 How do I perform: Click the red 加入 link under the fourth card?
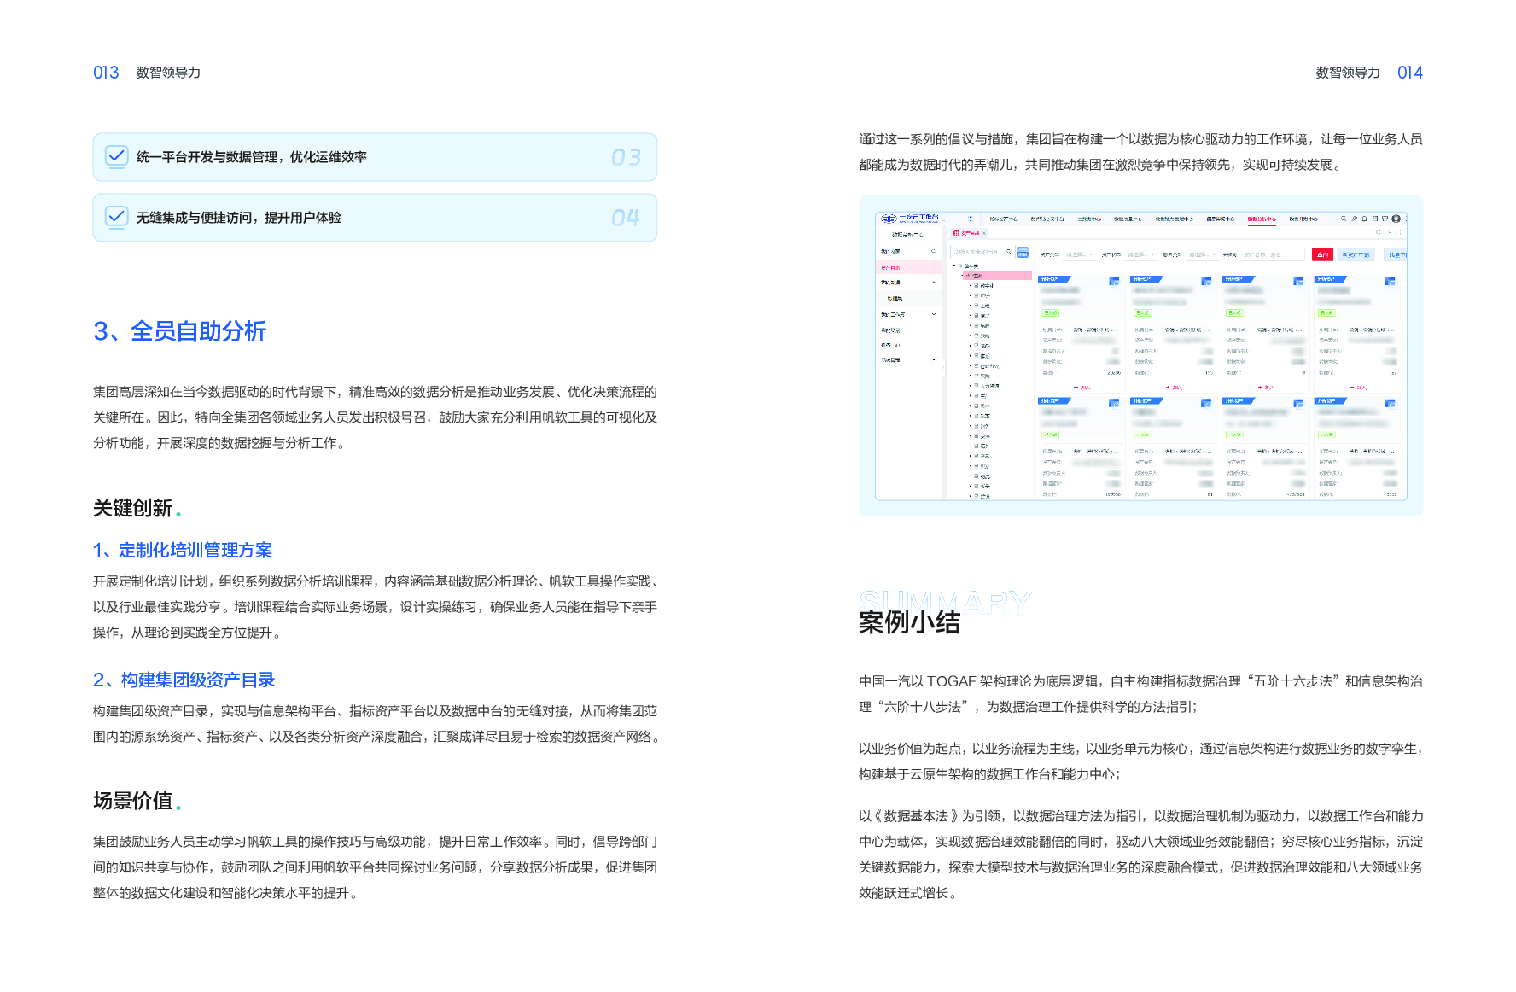click(x=1359, y=388)
